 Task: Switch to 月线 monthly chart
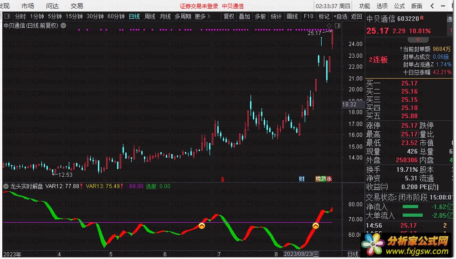(165, 16)
